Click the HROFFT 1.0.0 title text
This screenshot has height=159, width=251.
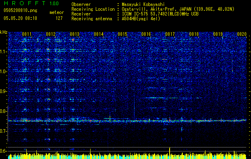[31, 3]
